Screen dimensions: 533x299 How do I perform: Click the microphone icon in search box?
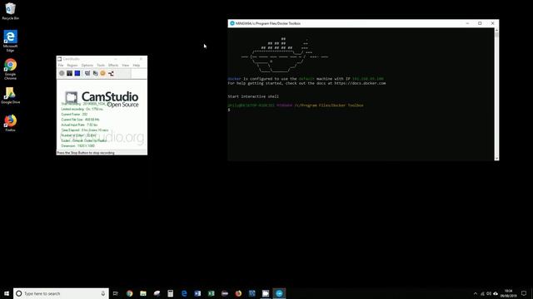click(x=103, y=293)
